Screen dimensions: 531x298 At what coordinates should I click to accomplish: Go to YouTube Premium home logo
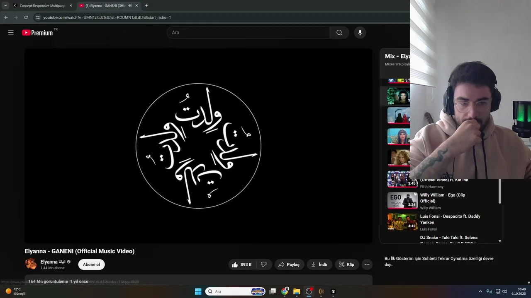pyautogui.click(x=38, y=33)
